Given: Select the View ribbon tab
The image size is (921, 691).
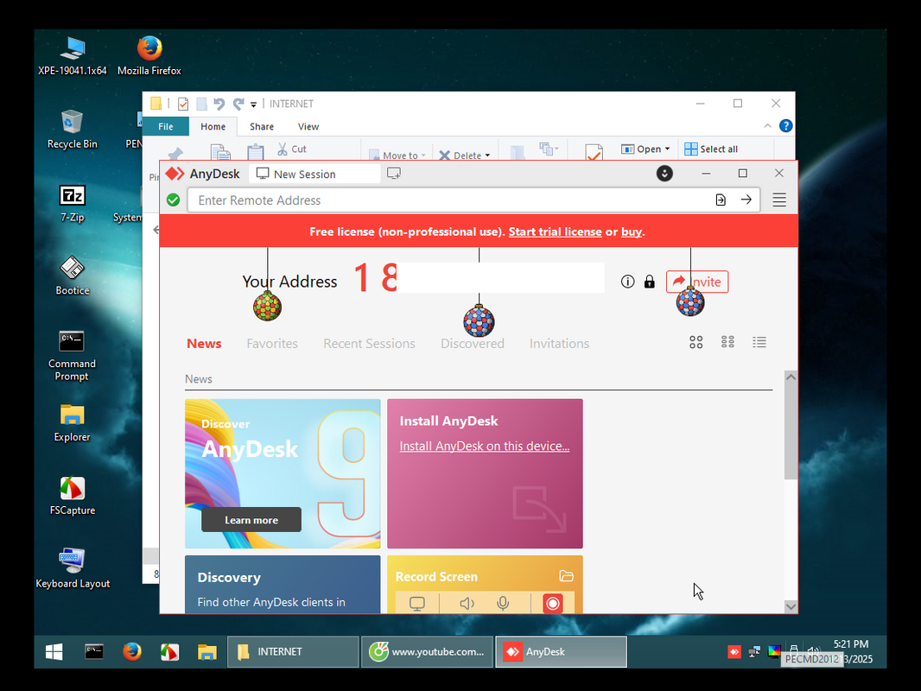Looking at the screenshot, I should tap(308, 126).
